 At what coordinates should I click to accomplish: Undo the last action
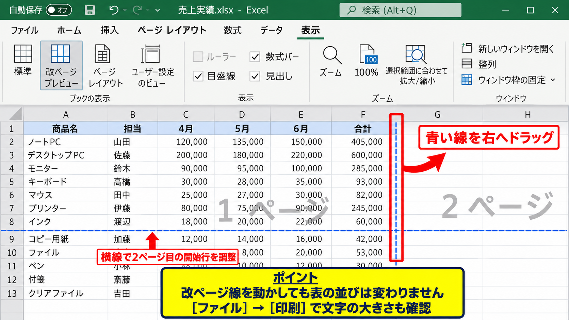click(114, 10)
